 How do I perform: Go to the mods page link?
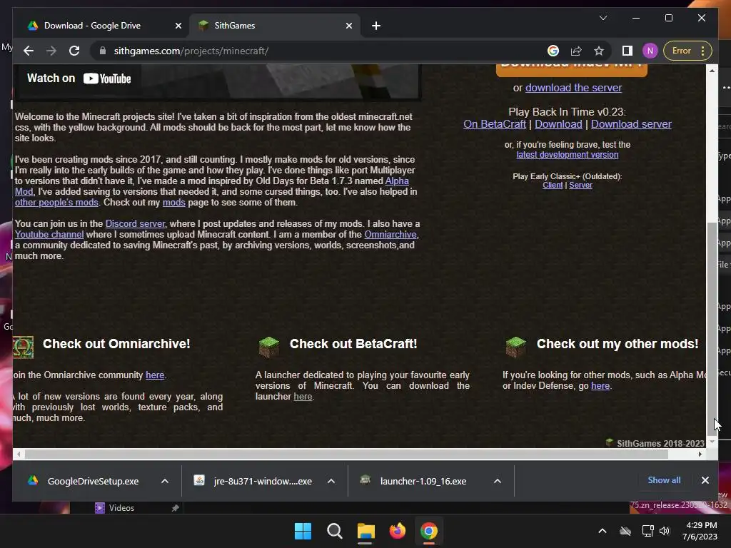(174, 202)
